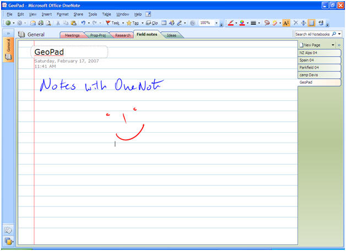The height and width of the screenshot is (251, 346).
Task: Open the Undo history dropdown arrow
Action: click(89, 23)
